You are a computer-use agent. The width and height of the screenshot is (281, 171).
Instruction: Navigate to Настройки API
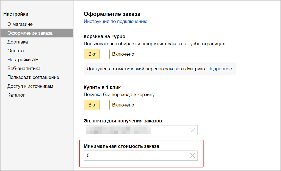click(x=23, y=60)
